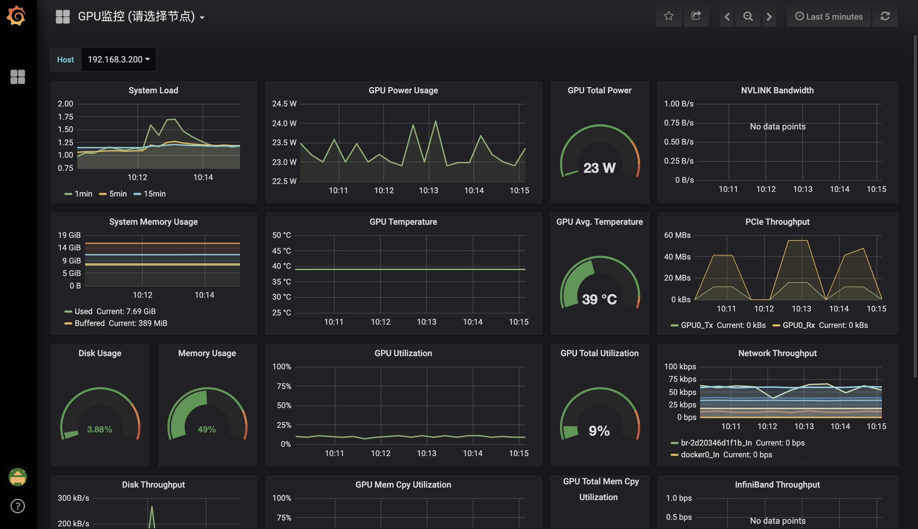The height and width of the screenshot is (529, 918).
Task: Click the docker0_In legend entry
Action: pos(699,454)
